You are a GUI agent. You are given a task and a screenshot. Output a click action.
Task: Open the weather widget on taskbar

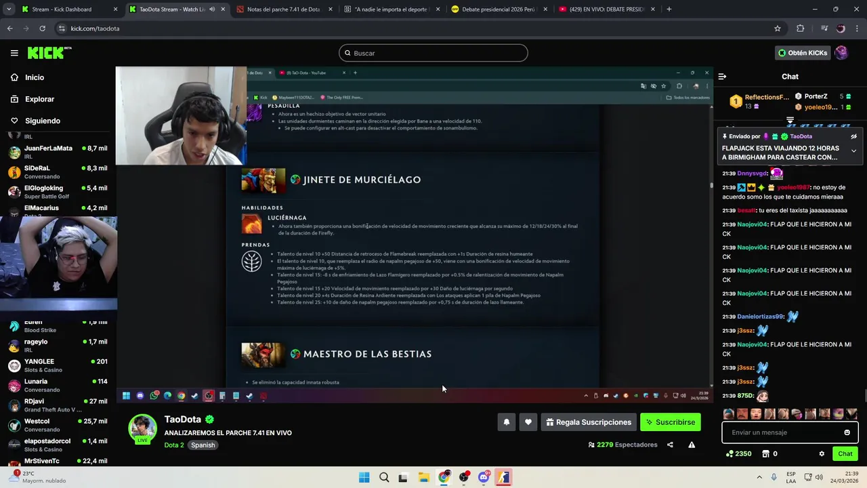pyautogui.click(x=37, y=477)
